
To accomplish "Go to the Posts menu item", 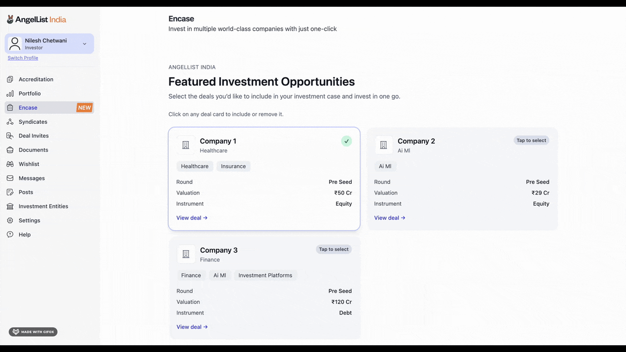I will pyautogui.click(x=26, y=192).
